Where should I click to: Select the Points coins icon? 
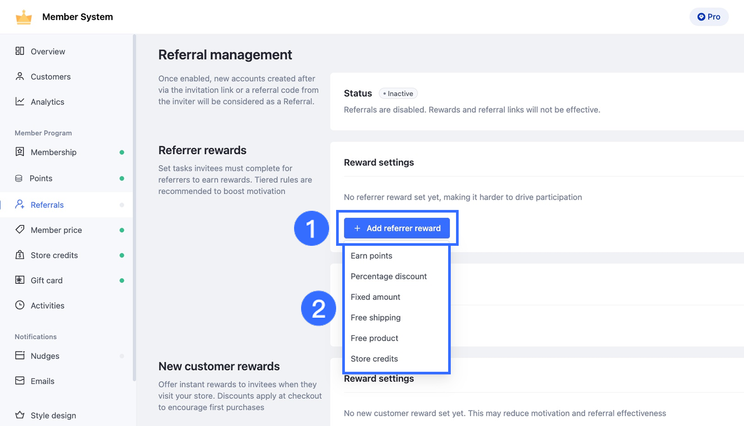pyautogui.click(x=19, y=178)
